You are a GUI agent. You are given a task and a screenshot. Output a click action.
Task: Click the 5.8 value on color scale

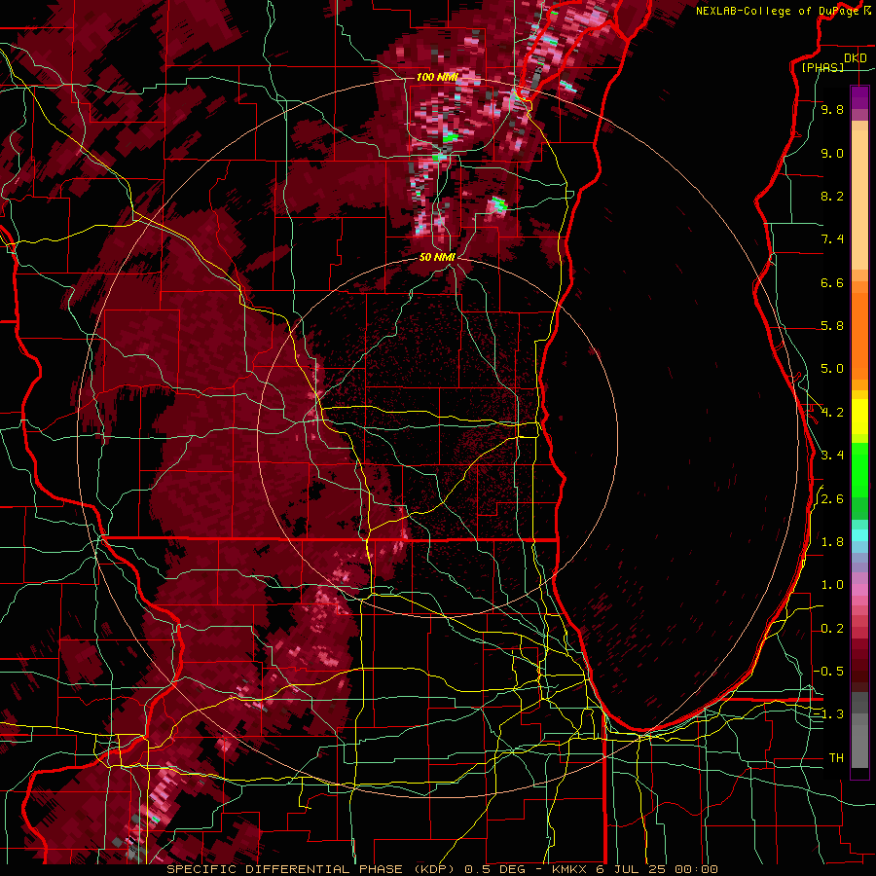pos(832,326)
